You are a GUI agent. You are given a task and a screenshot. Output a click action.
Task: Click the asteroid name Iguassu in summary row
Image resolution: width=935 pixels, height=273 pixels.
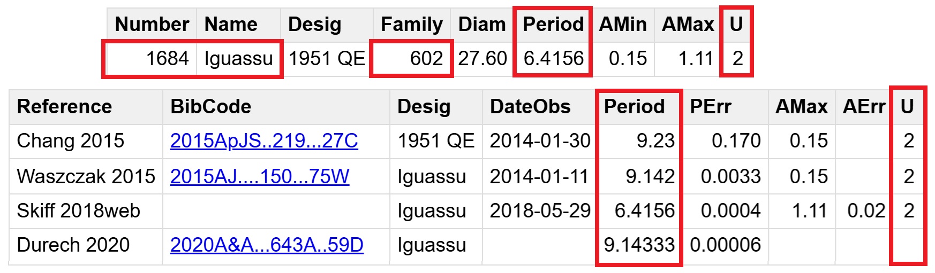[238, 59]
